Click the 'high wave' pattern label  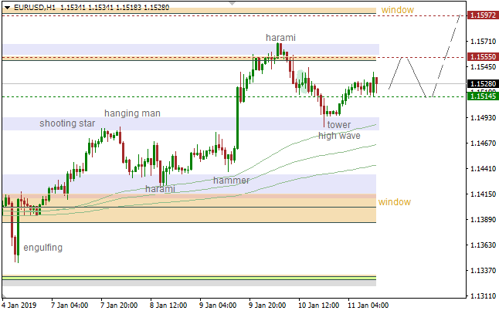(x=339, y=136)
